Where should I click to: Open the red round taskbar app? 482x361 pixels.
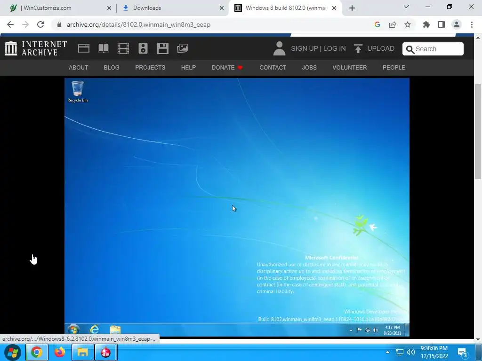tap(106, 352)
